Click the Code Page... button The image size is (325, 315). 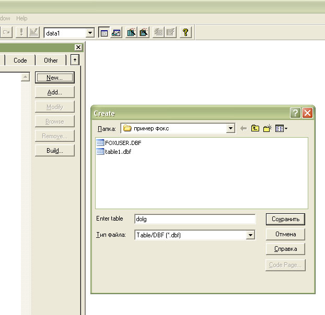(x=285, y=265)
